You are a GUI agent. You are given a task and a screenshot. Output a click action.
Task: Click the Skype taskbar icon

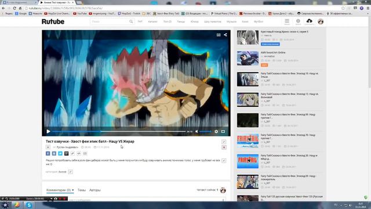29,205
